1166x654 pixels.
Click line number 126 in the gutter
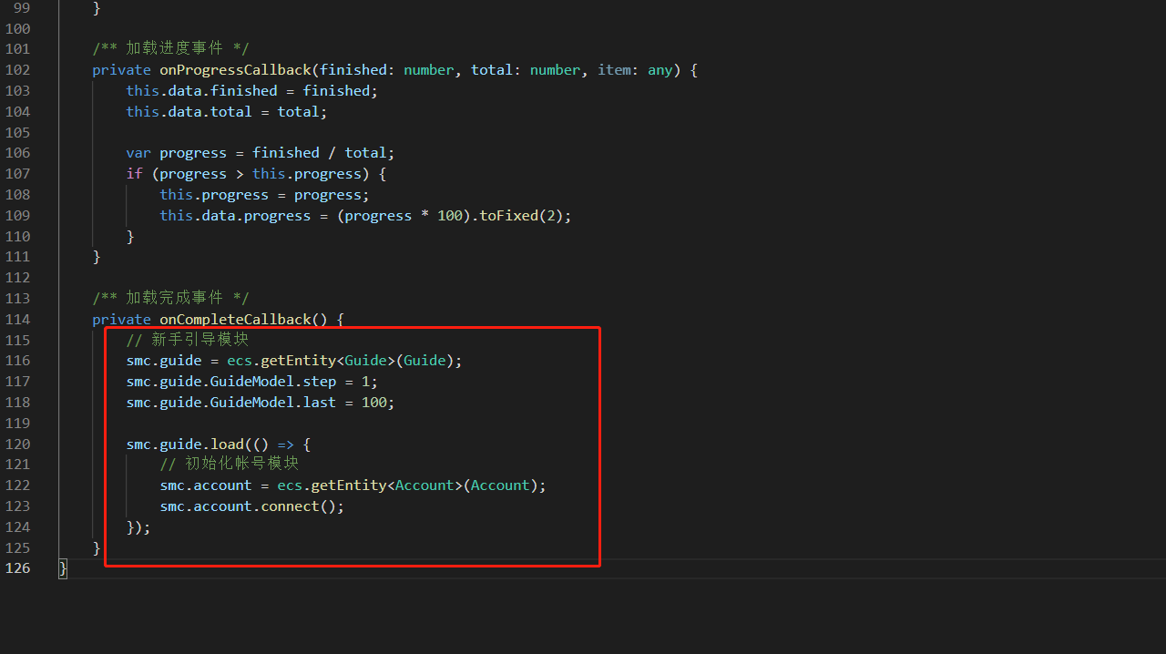(x=17, y=568)
